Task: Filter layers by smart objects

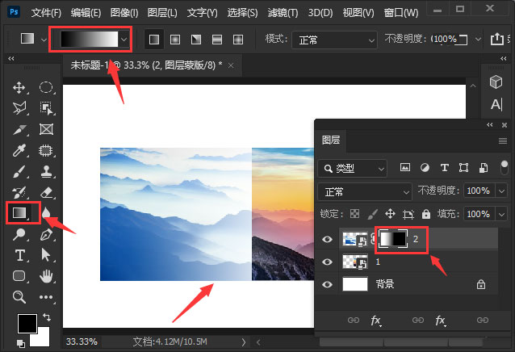Action: click(x=484, y=168)
